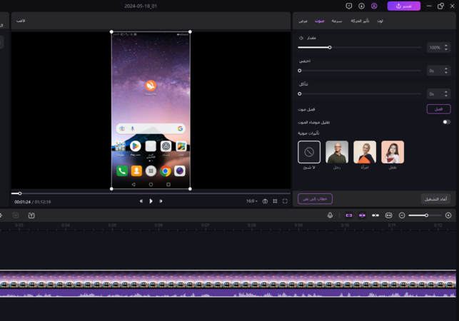Click the timeline zoom slider handle
This screenshot has height=321, width=459.
[426, 215]
